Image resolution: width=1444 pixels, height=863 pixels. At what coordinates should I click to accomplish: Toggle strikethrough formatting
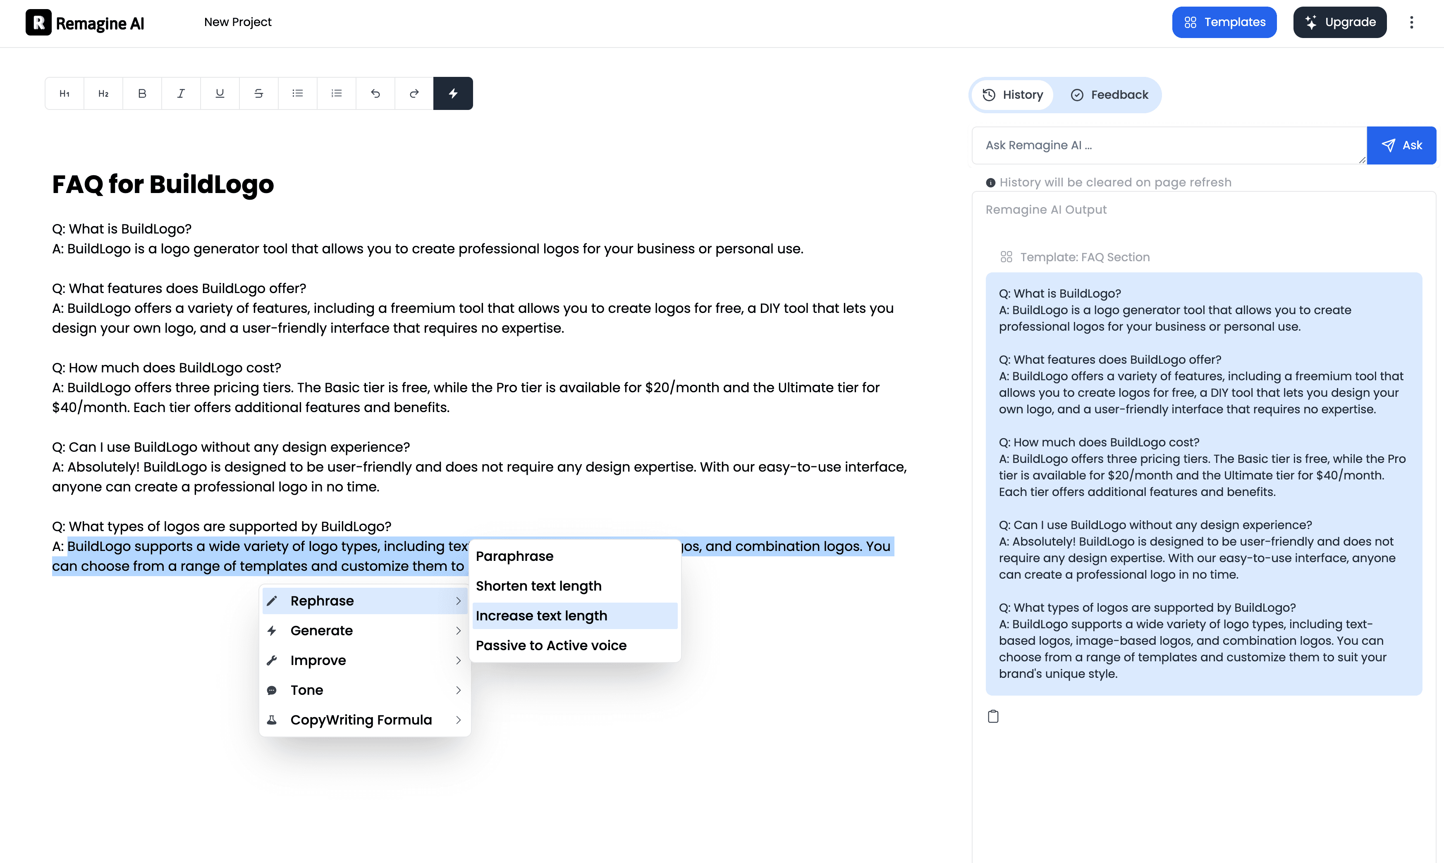[x=259, y=94]
